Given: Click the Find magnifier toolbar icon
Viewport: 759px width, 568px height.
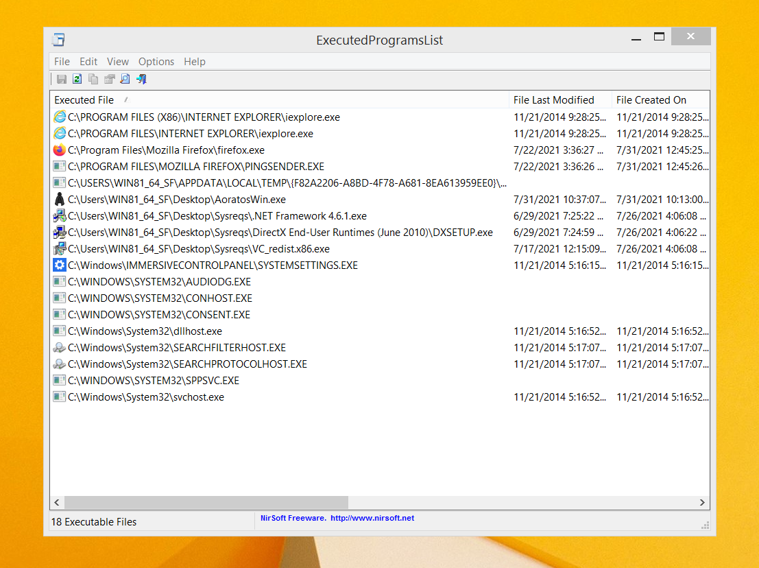Looking at the screenshot, I should click(125, 79).
